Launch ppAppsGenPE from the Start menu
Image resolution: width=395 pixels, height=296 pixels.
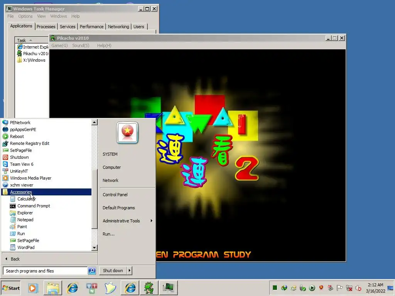(x=23, y=129)
